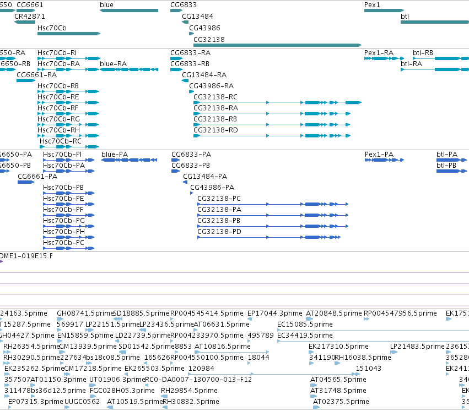The image size is (469, 410).
Task: Click the btl-PA protein label
Action: tap(447, 155)
